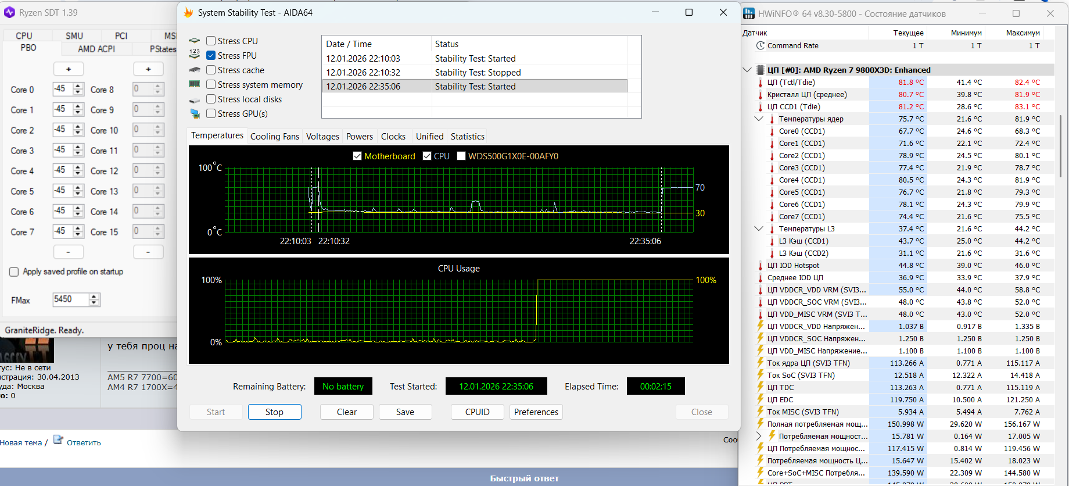
Task: Click the reply icon next to Ответить
Action: click(x=58, y=439)
